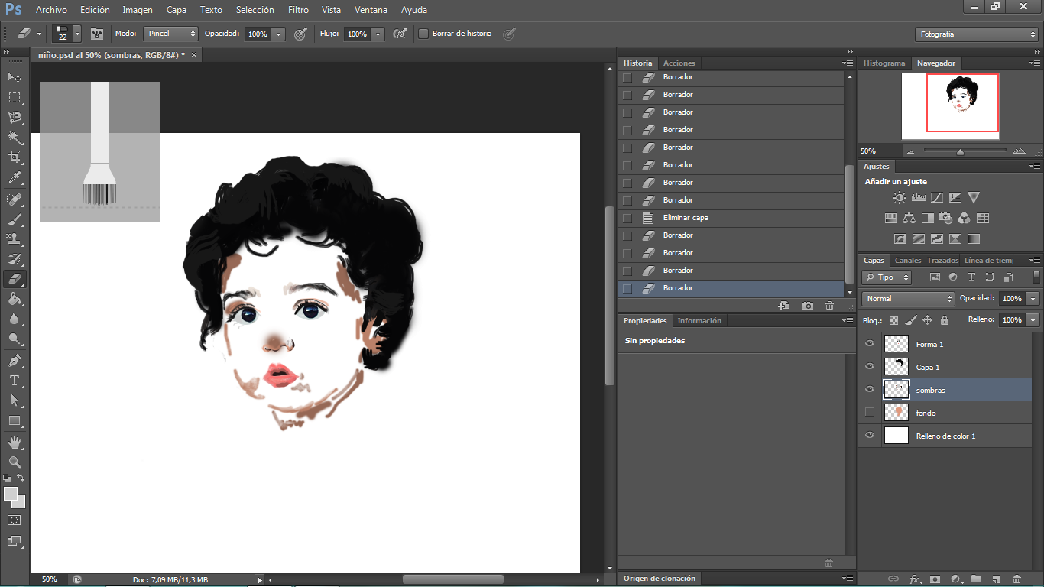
Task: Create new snapshot with camera icon
Action: [x=808, y=306]
